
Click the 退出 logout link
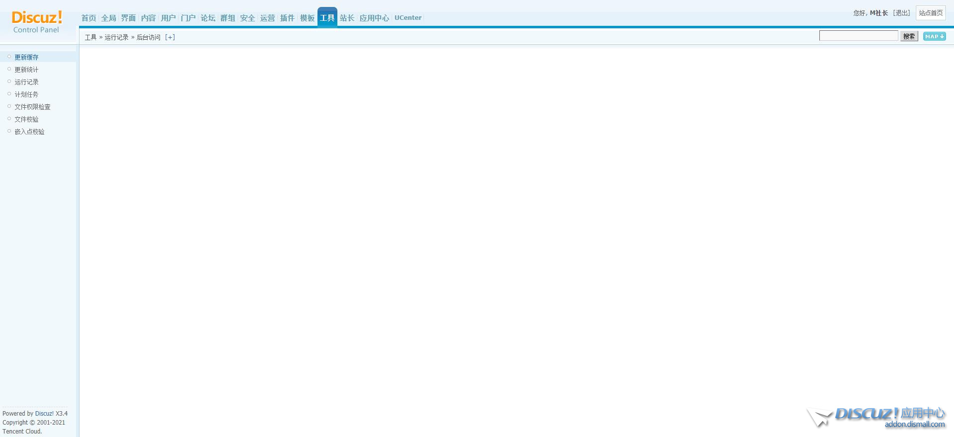pyautogui.click(x=901, y=13)
